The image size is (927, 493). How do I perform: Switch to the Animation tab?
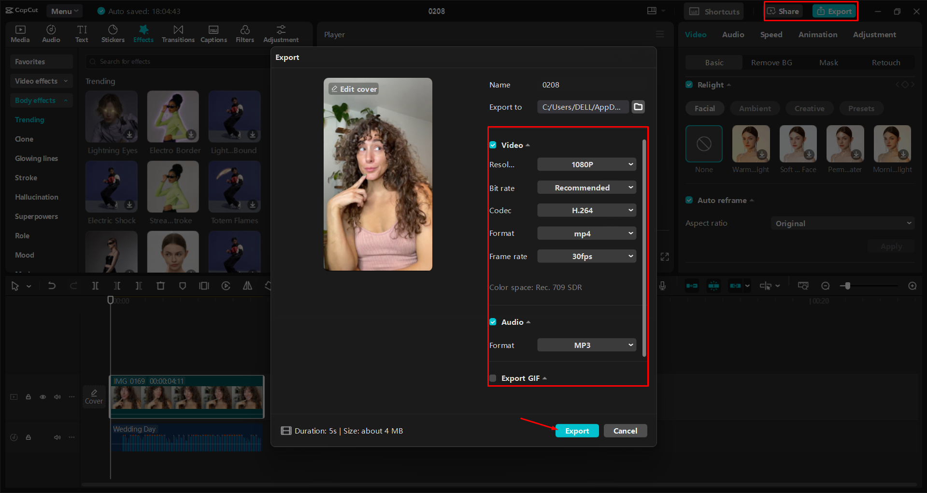tap(818, 35)
